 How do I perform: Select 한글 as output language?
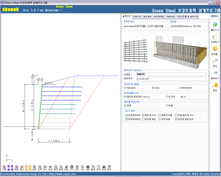pos(167,105)
